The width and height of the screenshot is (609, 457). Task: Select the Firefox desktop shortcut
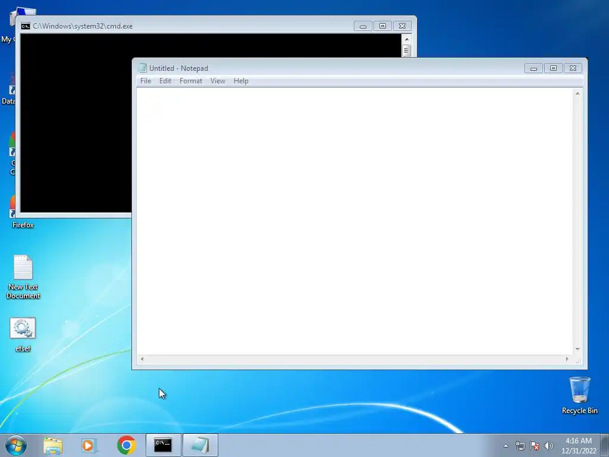click(23, 224)
